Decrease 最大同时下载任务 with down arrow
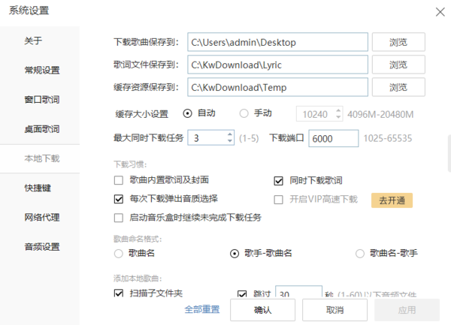The image size is (451, 325). tap(229, 142)
